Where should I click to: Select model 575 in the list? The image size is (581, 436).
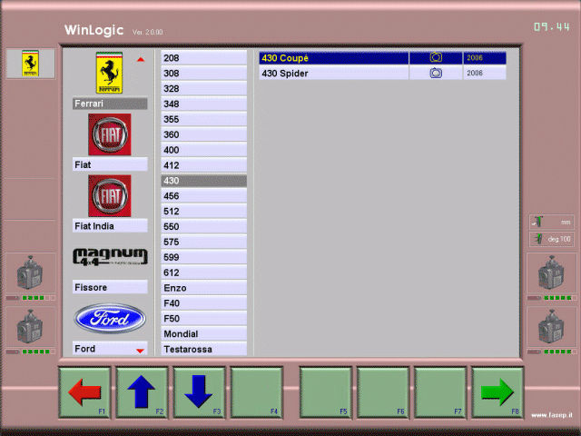click(203, 242)
